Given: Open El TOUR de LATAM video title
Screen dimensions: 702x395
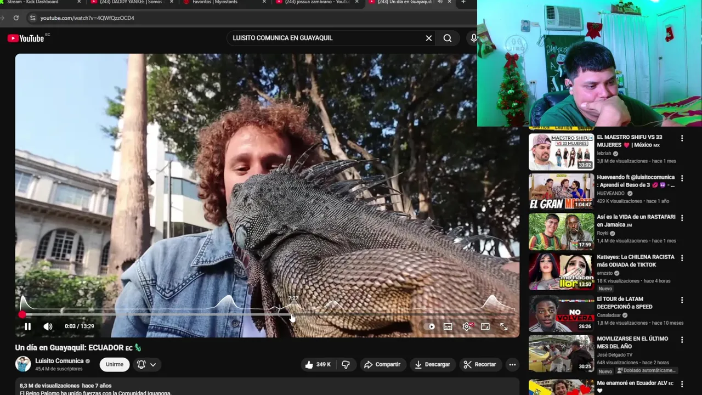Looking at the screenshot, I should (x=625, y=303).
